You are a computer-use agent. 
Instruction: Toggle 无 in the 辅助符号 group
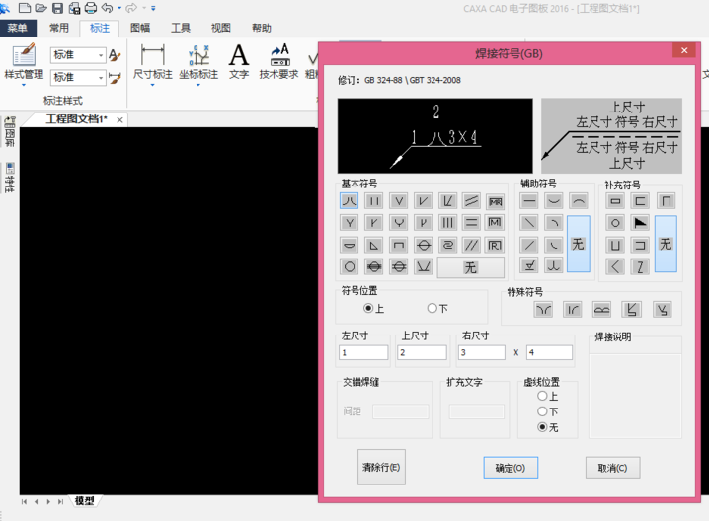point(579,244)
